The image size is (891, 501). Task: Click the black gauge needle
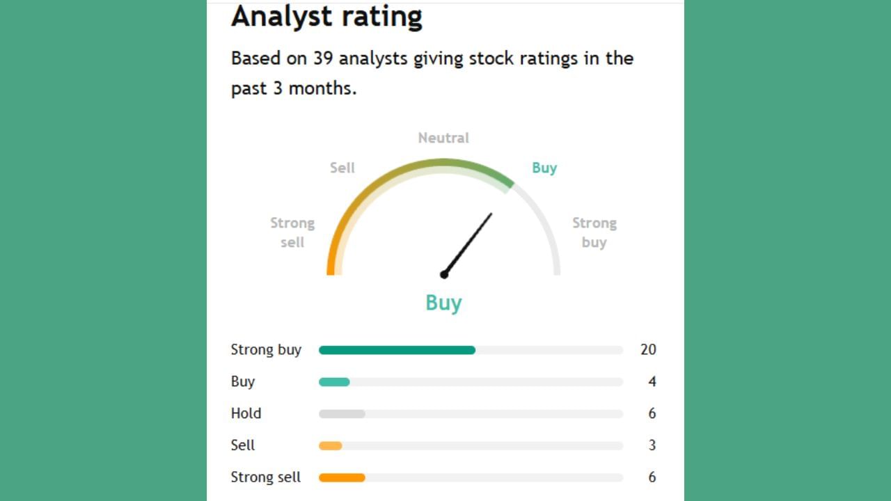[x=468, y=244]
